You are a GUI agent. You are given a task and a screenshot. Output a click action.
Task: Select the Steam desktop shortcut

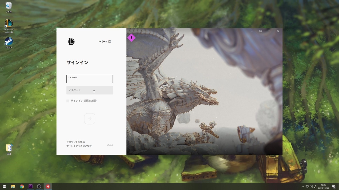pyautogui.click(x=9, y=42)
